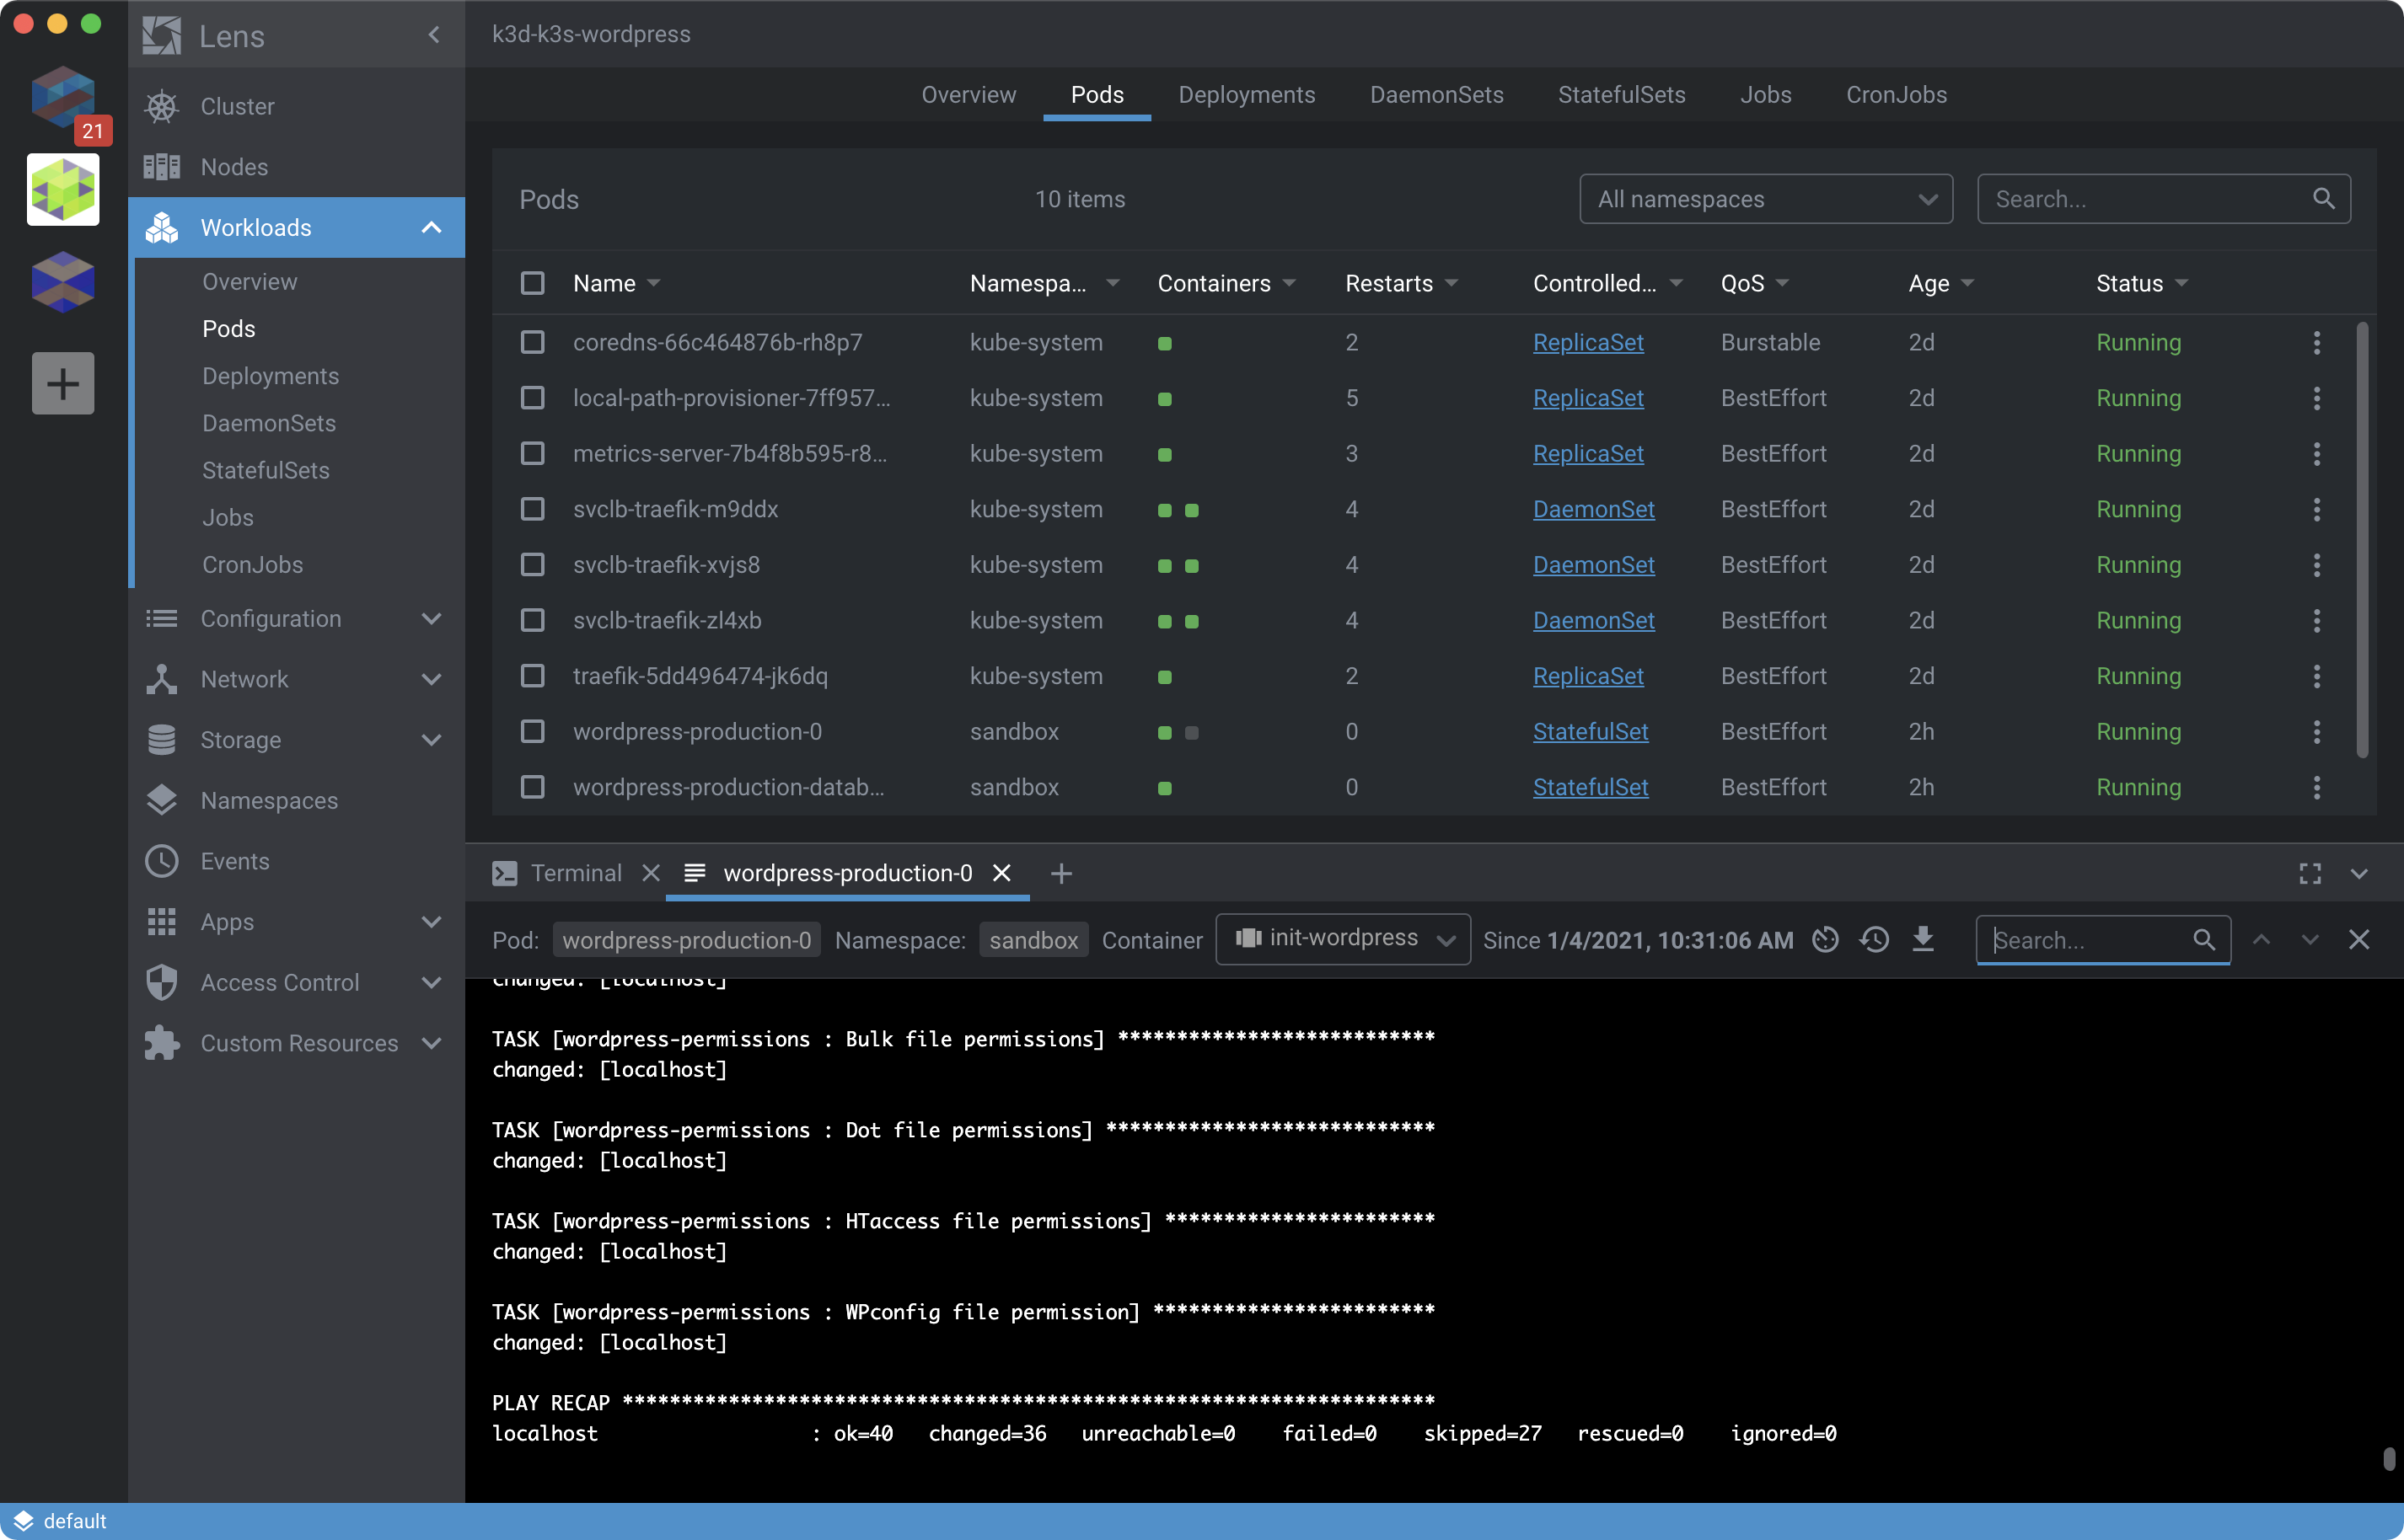Add a new dock tab with plus

[1061, 874]
